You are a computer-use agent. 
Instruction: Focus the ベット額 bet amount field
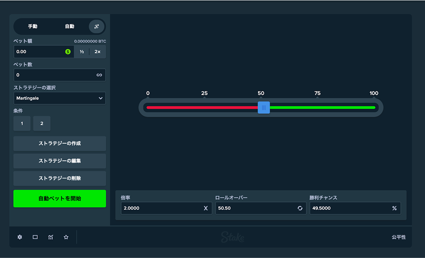click(44, 51)
